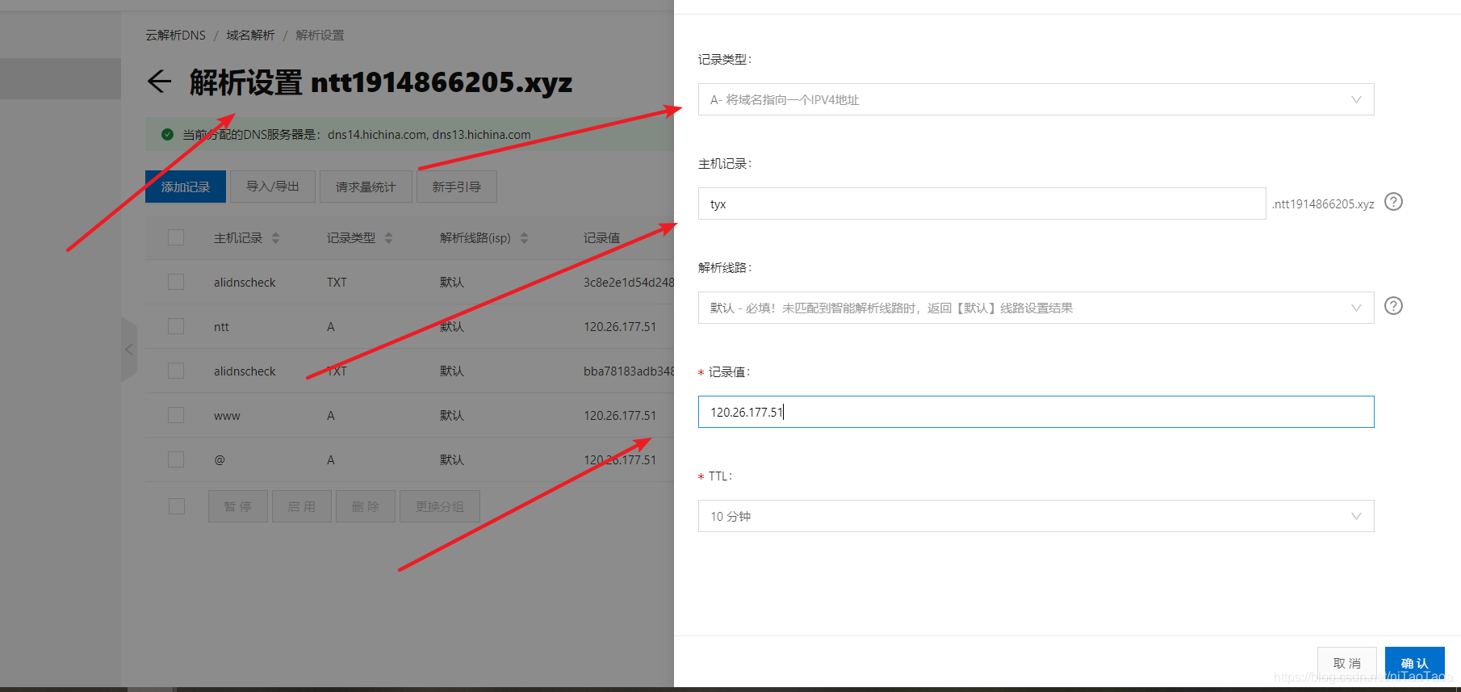Open 请求量统计 button
Image resolution: width=1461 pixels, height=692 pixels.
(366, 187)
